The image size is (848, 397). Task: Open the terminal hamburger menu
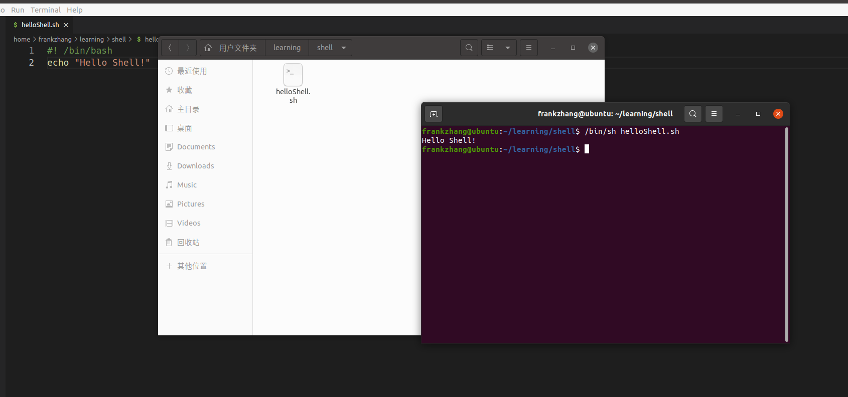pos(714,114)
